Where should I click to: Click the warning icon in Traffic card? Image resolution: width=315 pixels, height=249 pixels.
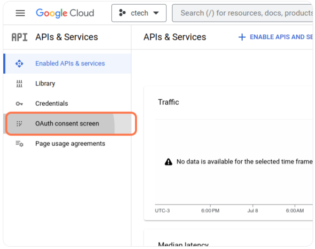pos(168,162)
